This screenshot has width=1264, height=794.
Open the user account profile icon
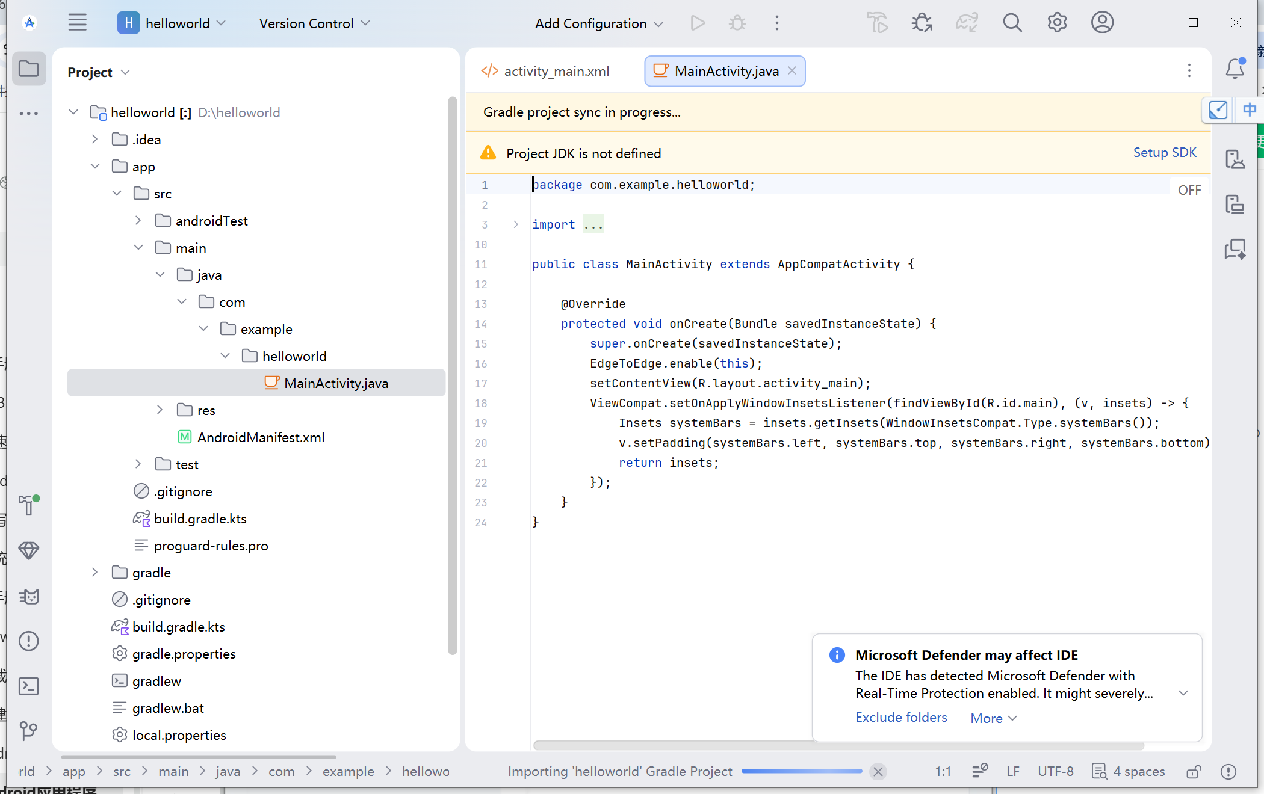click(1102, 23)
